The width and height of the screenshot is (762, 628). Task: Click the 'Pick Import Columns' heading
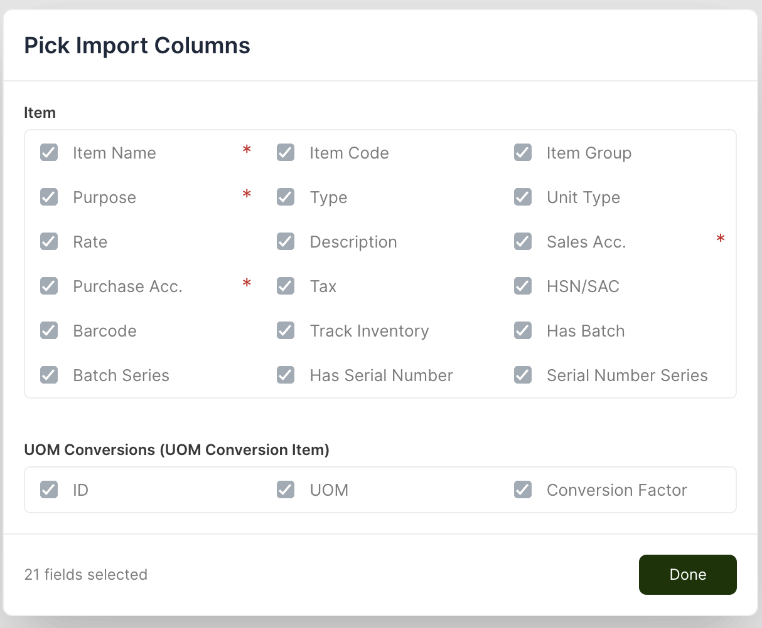137,46
